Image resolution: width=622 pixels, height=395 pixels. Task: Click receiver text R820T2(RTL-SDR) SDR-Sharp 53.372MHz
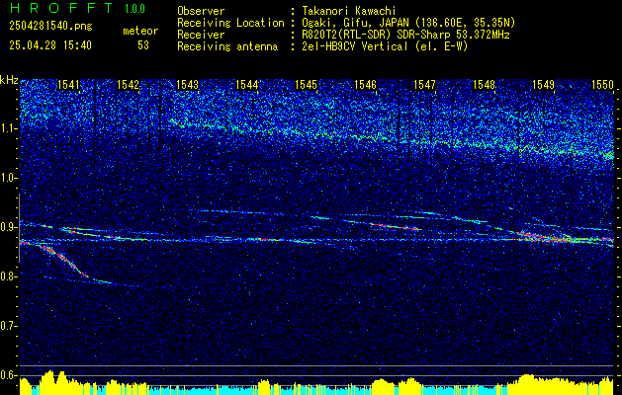pos(405,35)
